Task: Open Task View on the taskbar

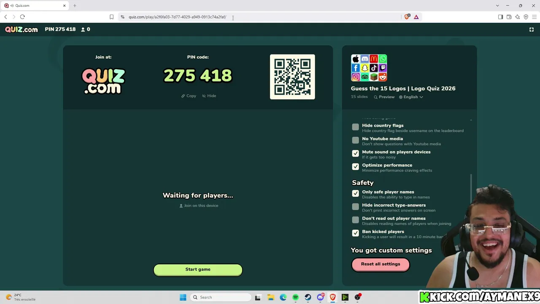Action: tap(258, 297)
